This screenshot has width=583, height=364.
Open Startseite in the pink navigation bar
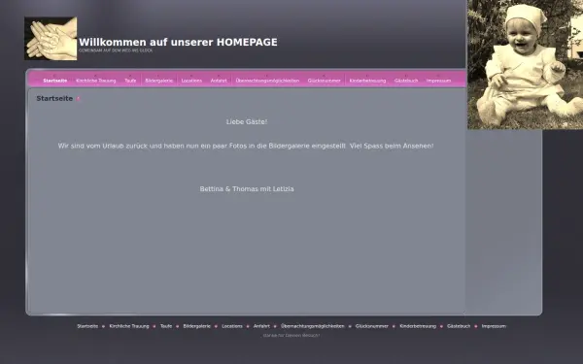(55, 81)
